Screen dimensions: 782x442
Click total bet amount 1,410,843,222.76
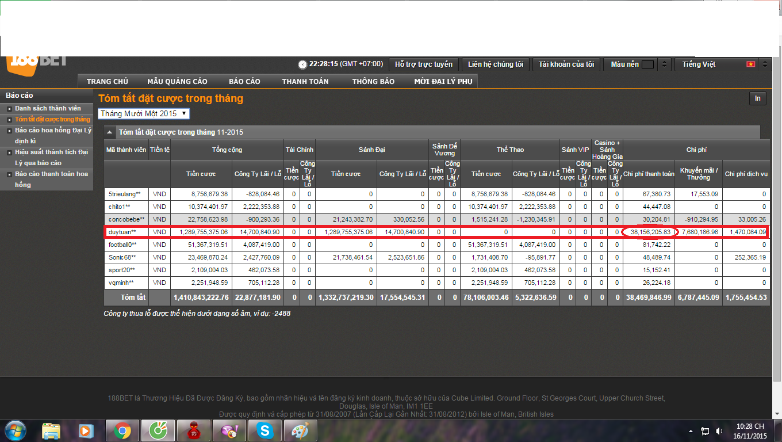pyautogui.click(x=201, y=298)
